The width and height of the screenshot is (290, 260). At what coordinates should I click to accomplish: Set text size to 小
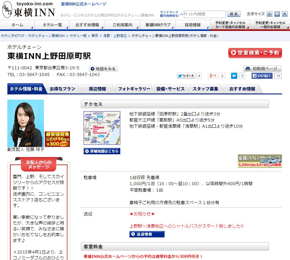point(270,14)
